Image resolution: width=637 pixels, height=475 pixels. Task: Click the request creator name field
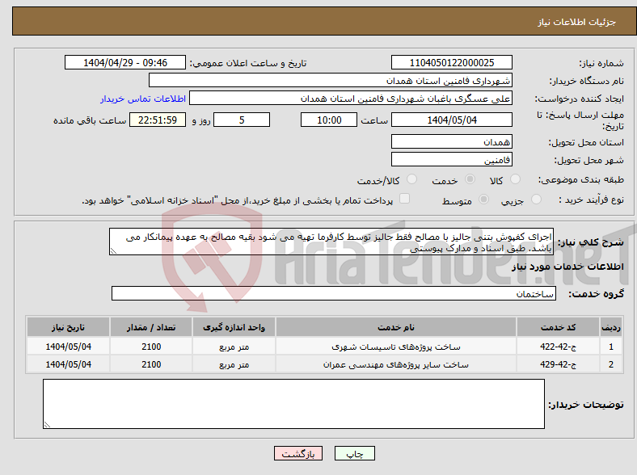(x=351, y=99)
